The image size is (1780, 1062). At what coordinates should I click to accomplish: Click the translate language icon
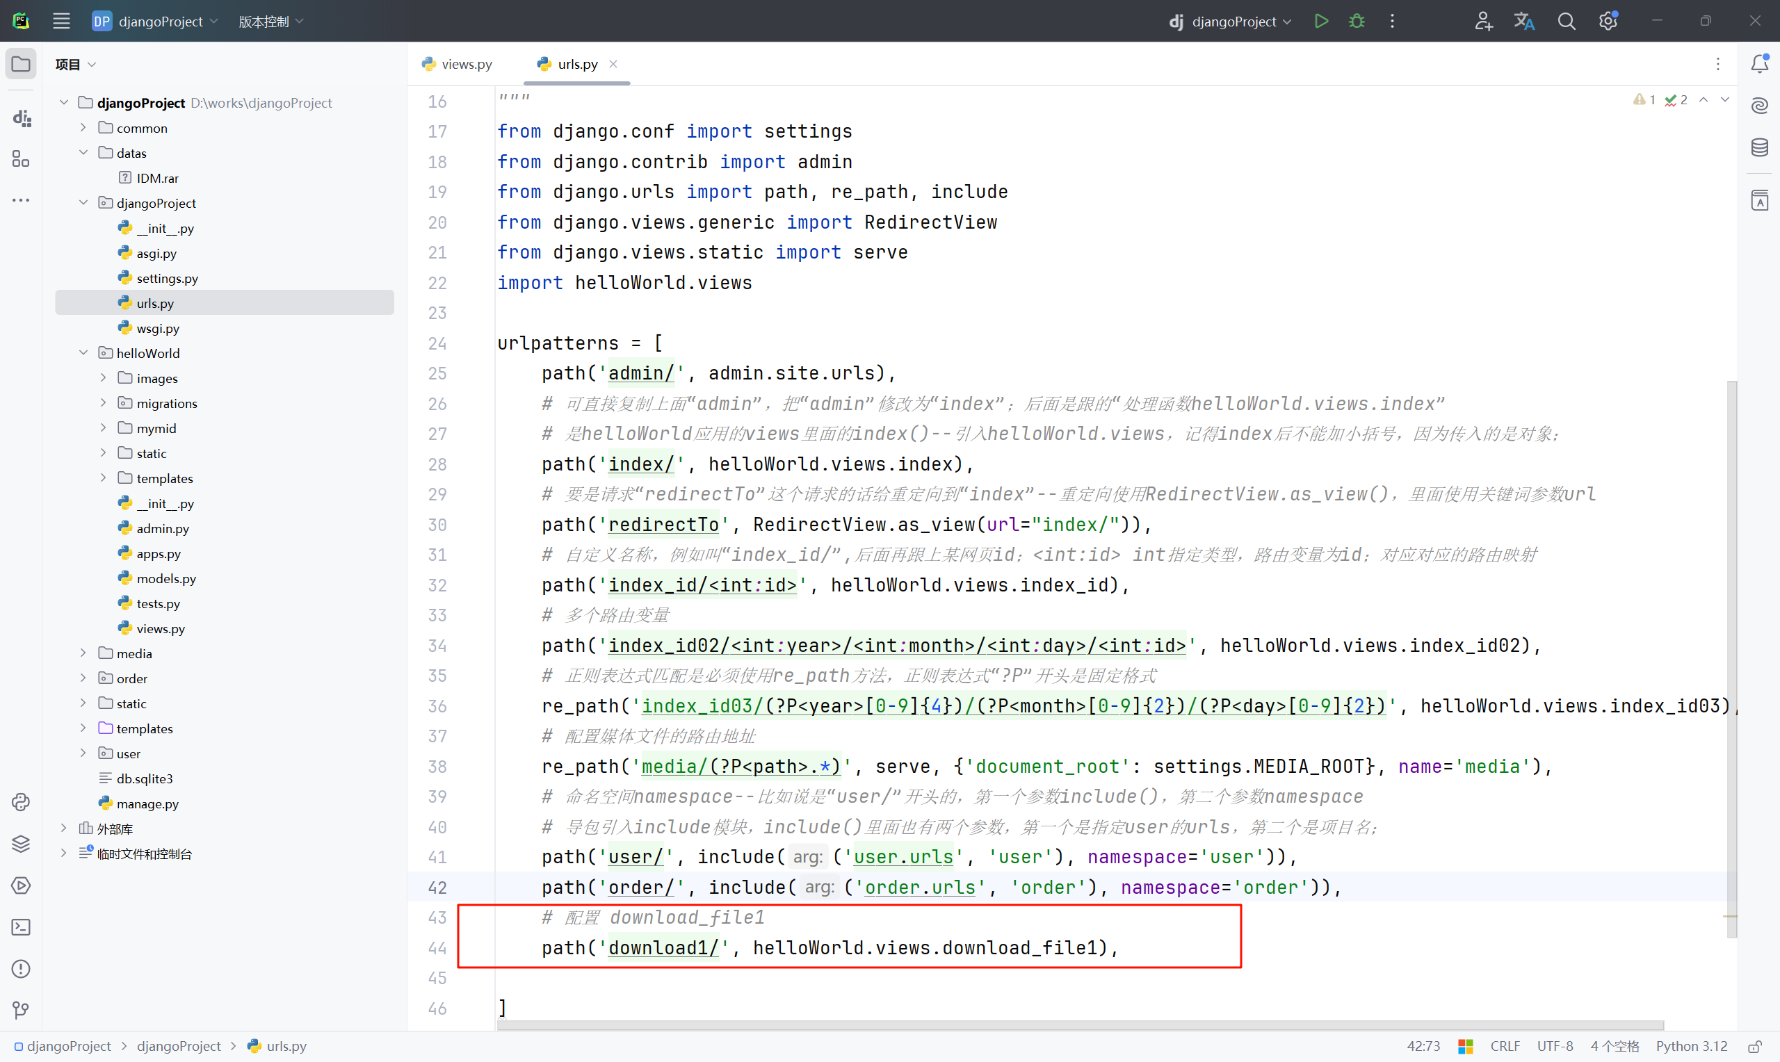(1525, 22)
